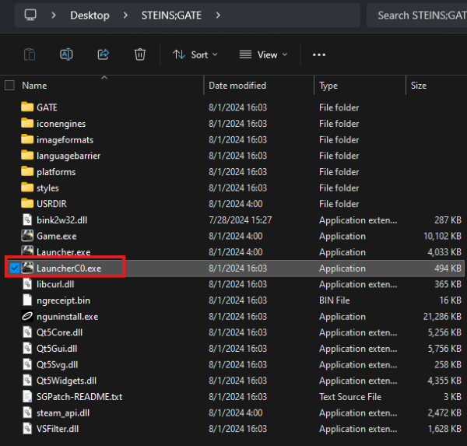Select the folder name languagebarrier
The image size is (467, 446).
click(68, 156)
